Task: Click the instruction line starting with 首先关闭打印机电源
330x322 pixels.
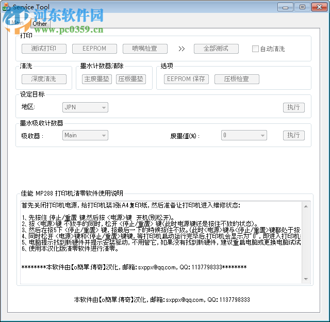Action: coord(130,205)
